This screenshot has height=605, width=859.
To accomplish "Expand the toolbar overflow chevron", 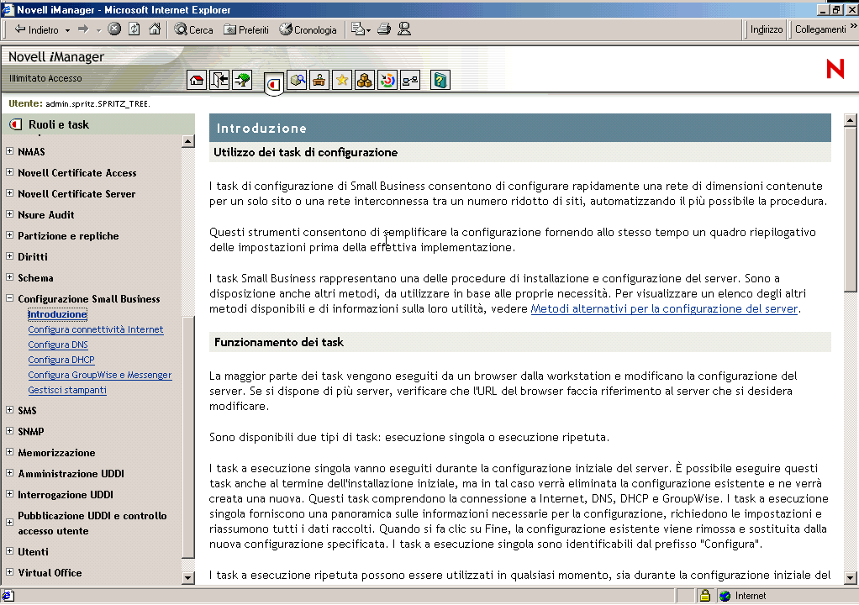I will tap(853, 26).
